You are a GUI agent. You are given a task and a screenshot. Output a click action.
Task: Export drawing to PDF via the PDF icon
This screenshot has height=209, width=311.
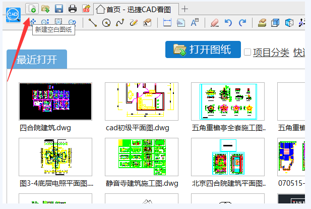tap(86, 9)
